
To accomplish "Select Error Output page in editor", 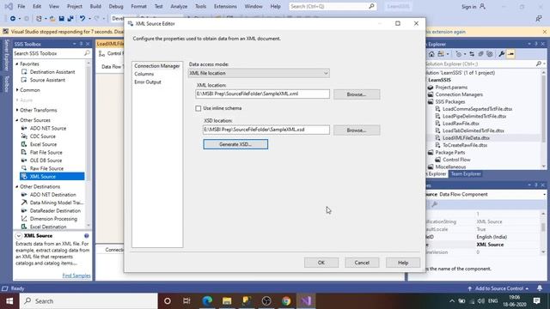I will [x=147, y=82].
